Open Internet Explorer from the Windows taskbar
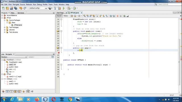The width and height of the screenshot is (182, 102). tap(12, 99)
